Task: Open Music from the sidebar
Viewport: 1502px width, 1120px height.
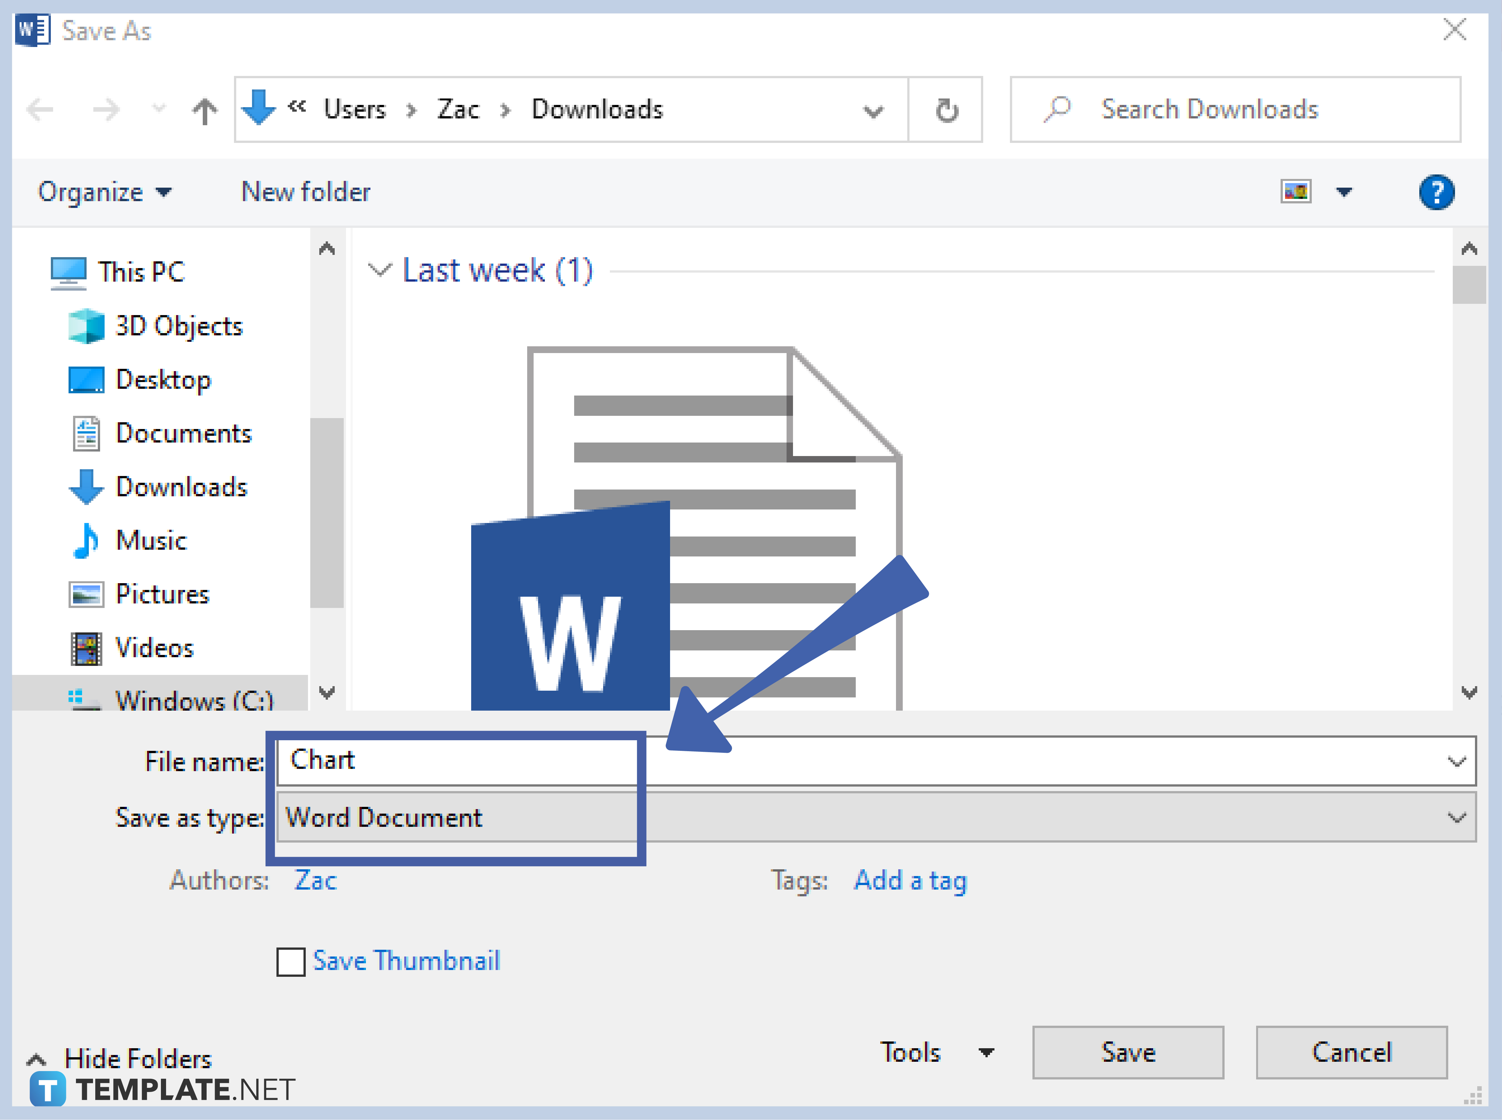Action: [x=151, y=540]
